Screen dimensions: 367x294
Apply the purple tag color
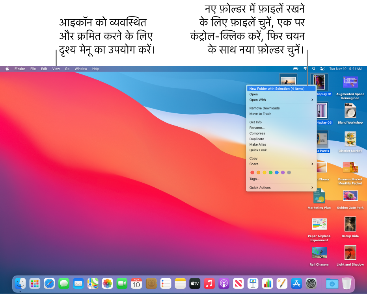[x=283, y=172]
